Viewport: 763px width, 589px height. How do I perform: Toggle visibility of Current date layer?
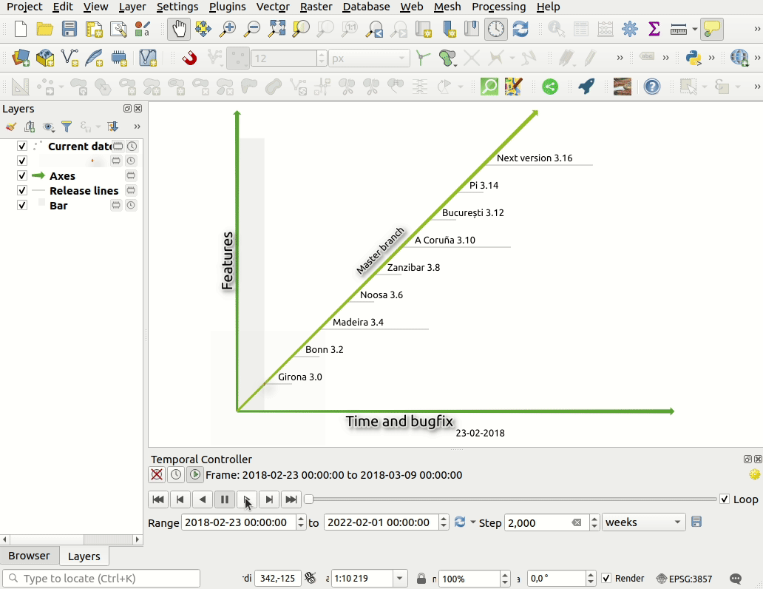coord(22,146)
